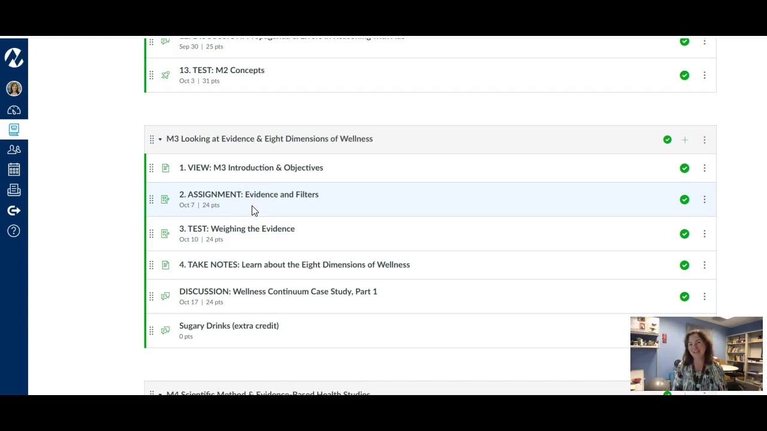Grab drag handle for Weighing the Evidence row
Screen dimensions: 767x431
151,233
